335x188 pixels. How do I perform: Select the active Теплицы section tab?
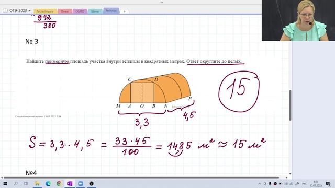(x=111, y=10)
